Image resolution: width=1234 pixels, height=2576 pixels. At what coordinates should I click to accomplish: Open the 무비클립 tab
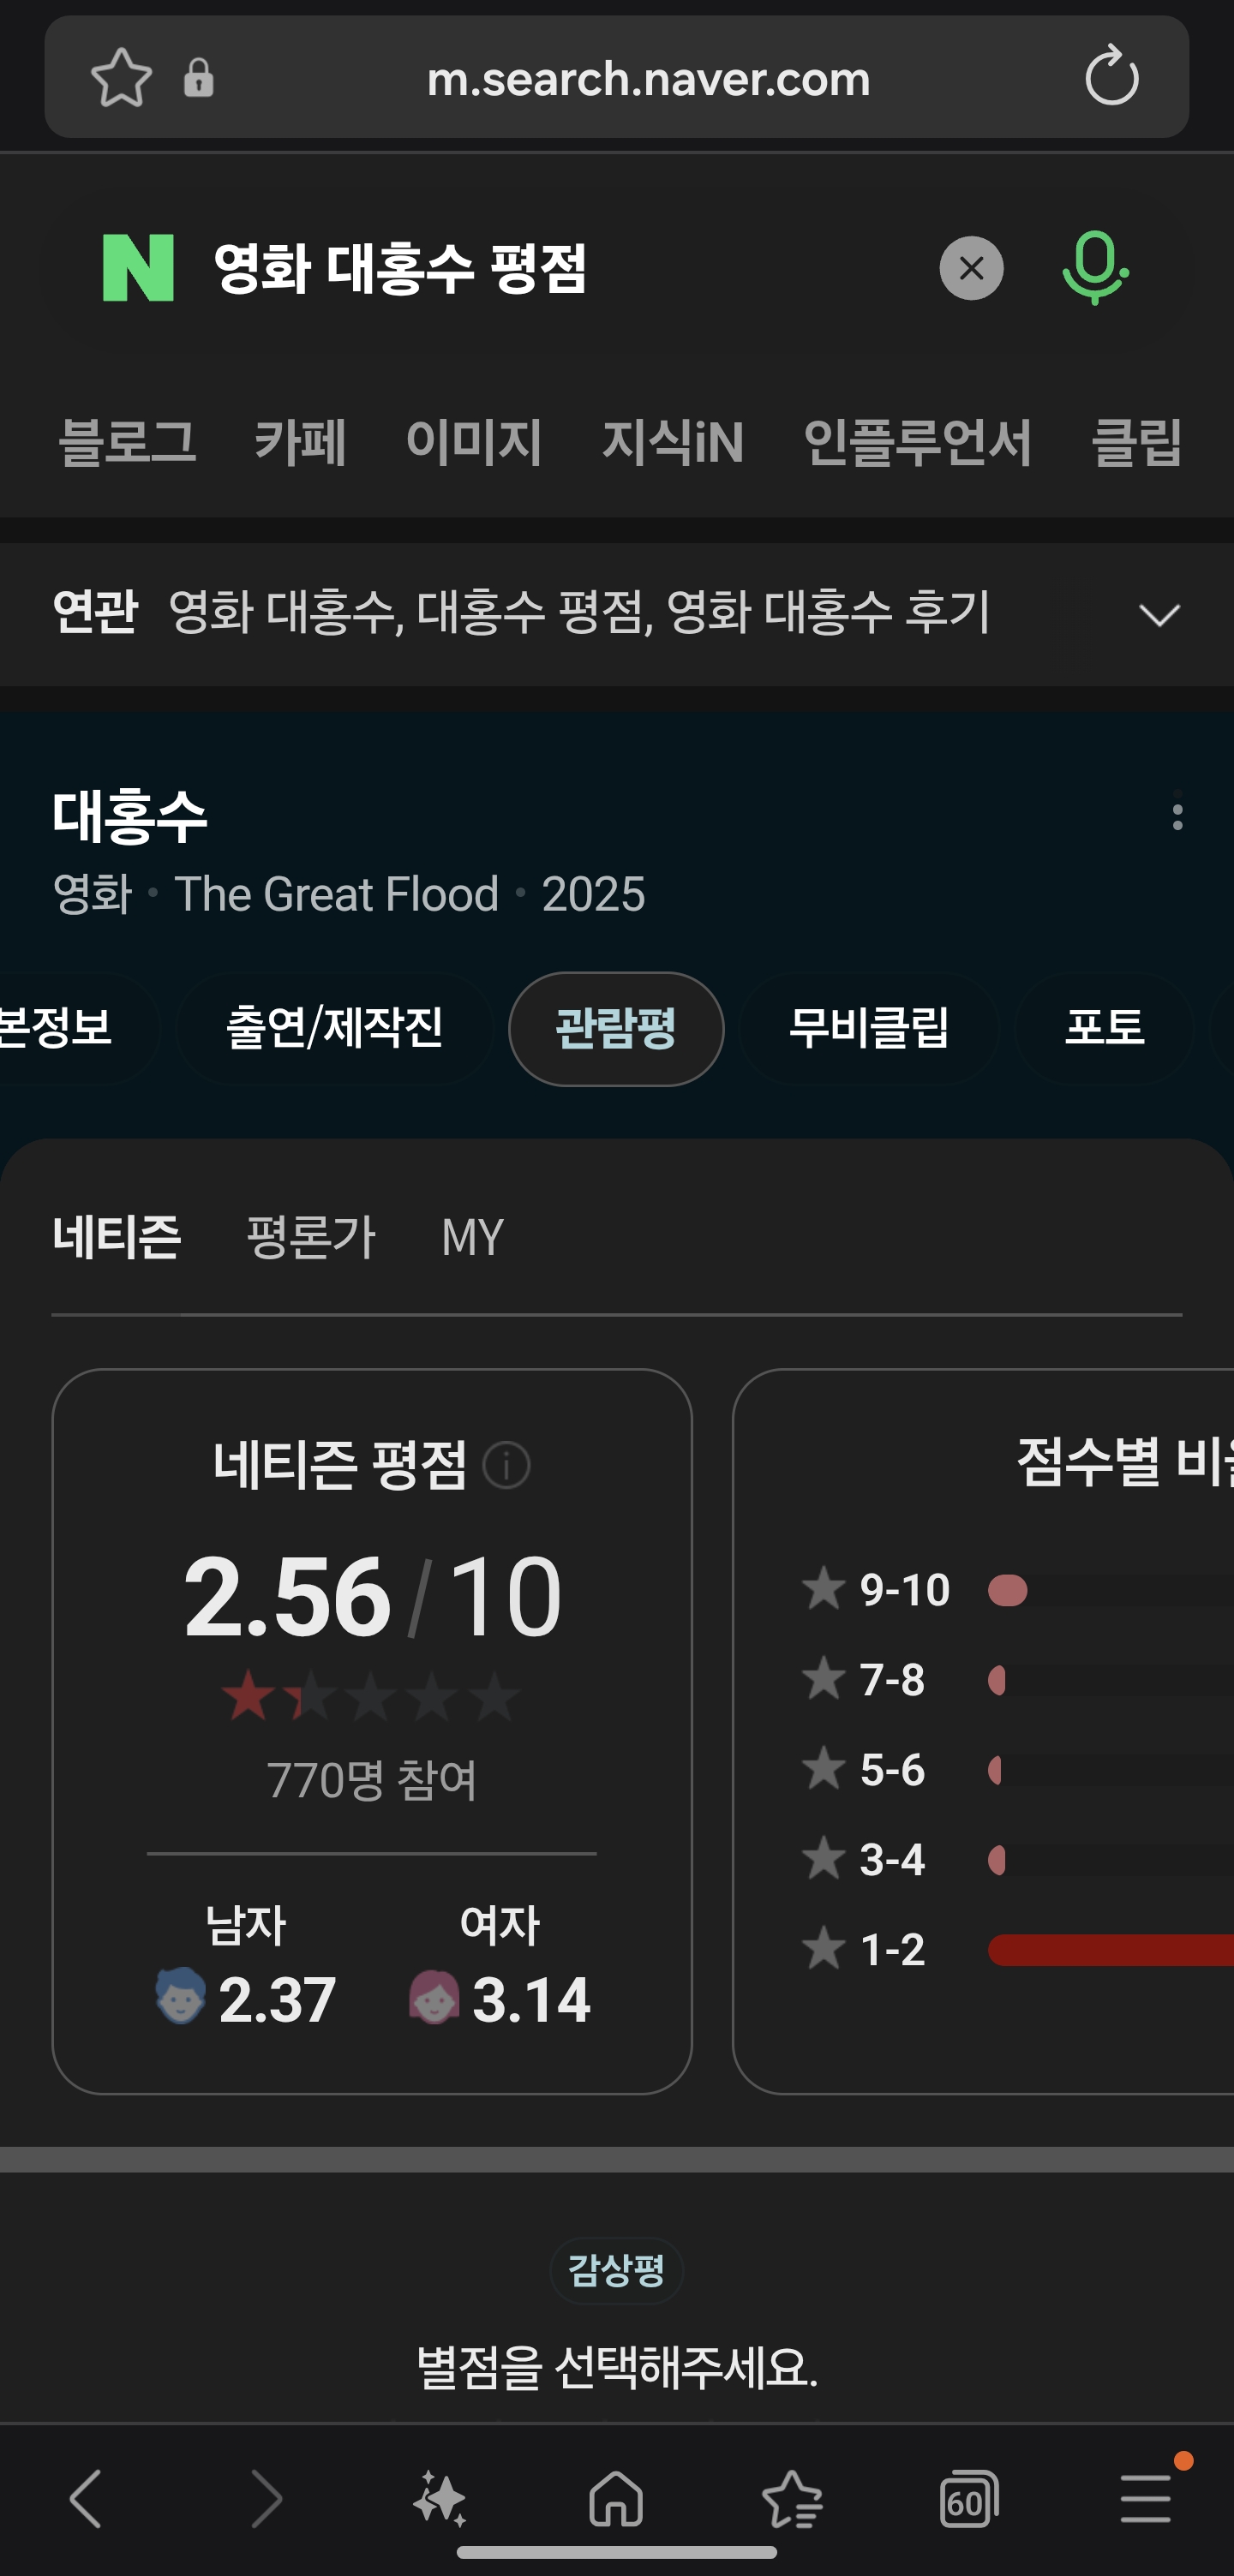tap(868, 1028)
